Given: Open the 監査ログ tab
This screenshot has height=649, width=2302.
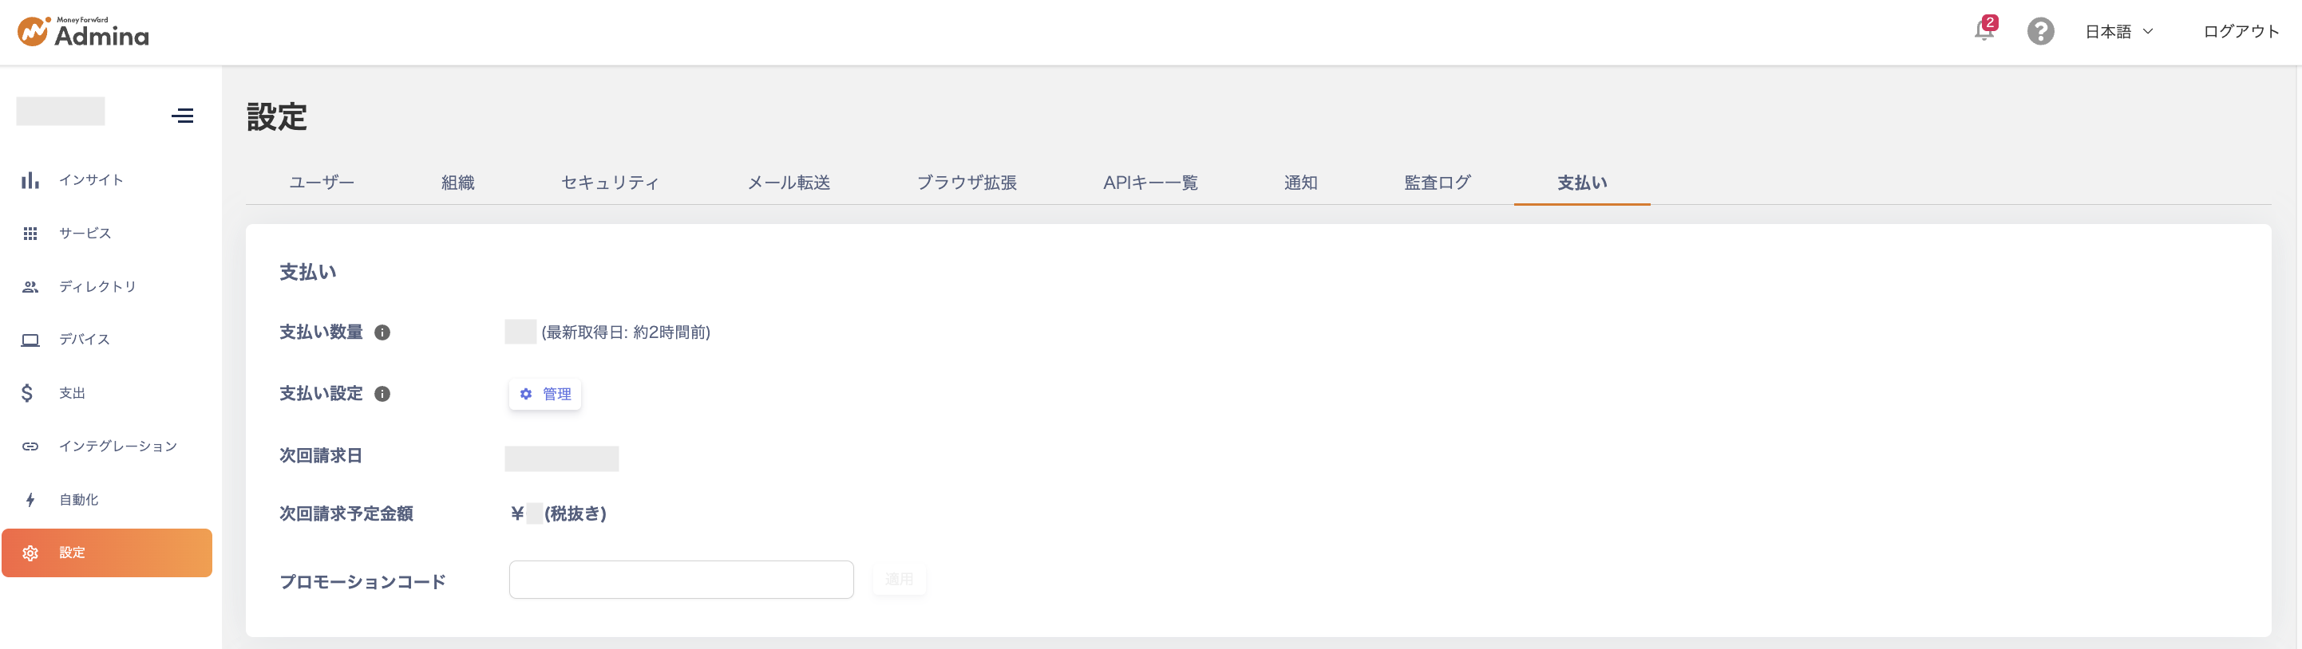Looking at the screenshot, I should click(1437, 183).
